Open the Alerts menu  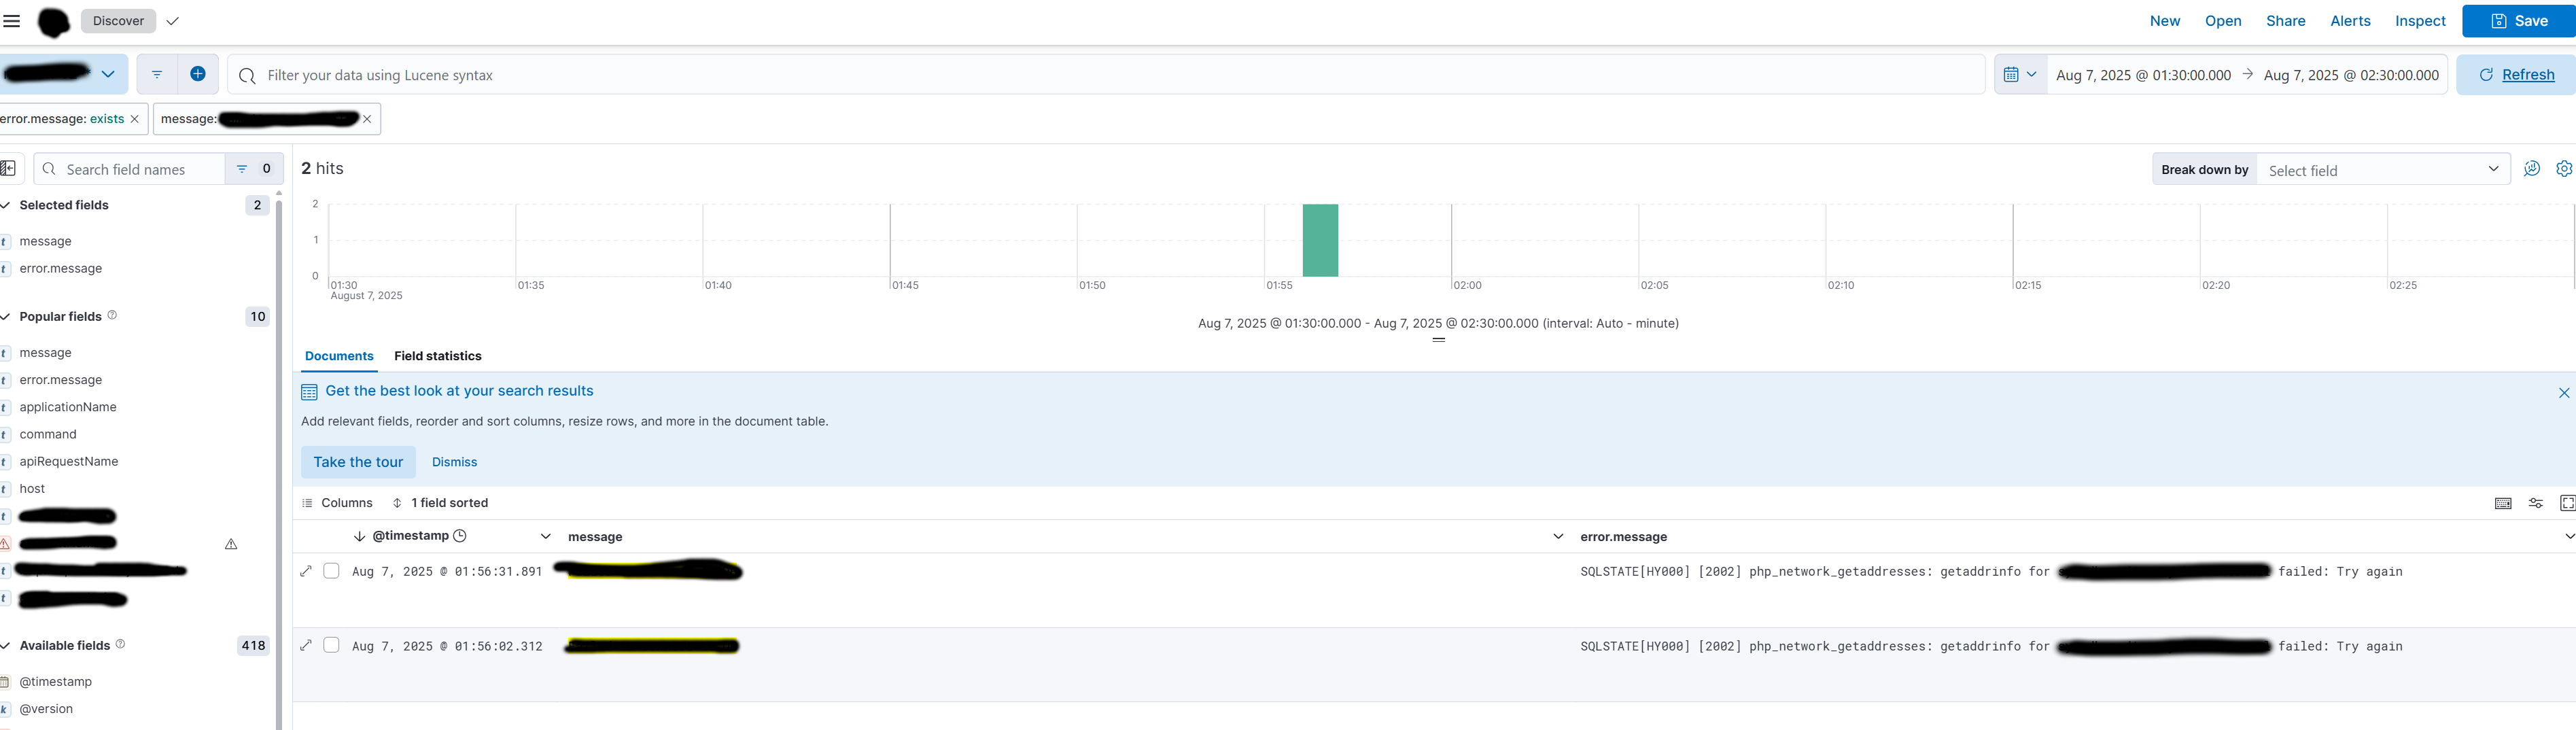pos(2350,20)
